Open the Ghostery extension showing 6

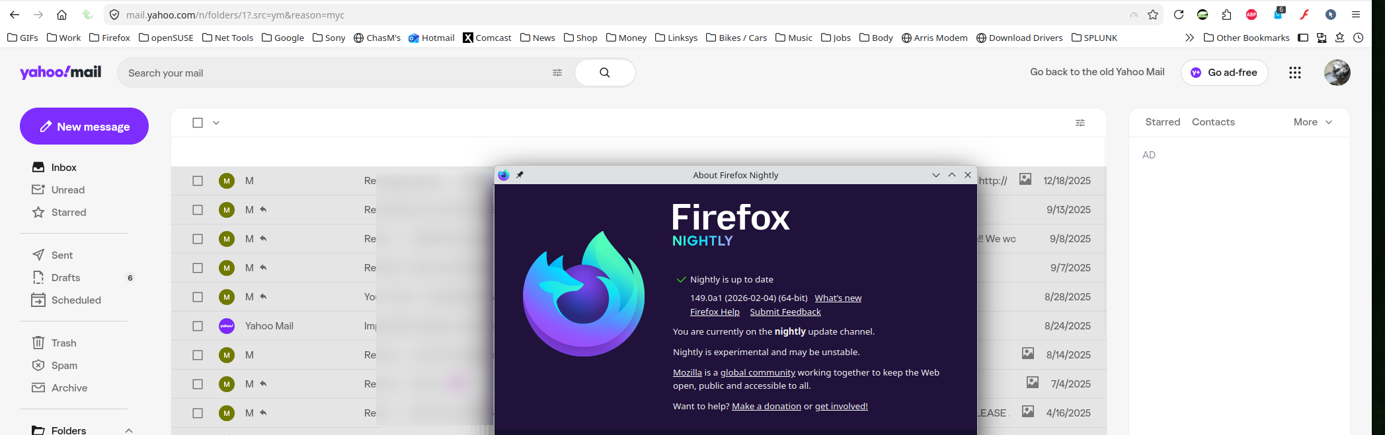[x=1279, y=14]
